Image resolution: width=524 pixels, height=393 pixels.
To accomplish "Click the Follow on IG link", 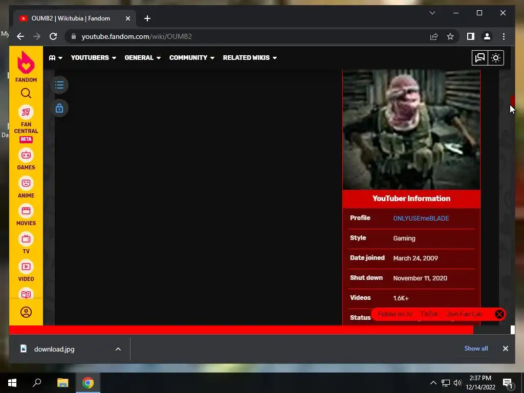I will click(x=395, y=314).
